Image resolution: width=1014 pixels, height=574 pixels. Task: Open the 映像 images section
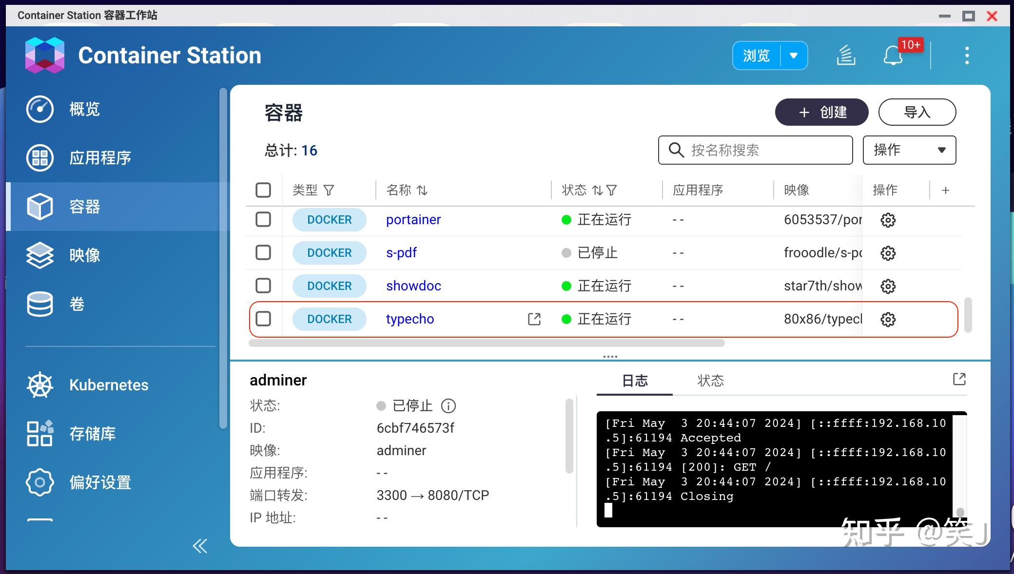click(x=84, y=255)
